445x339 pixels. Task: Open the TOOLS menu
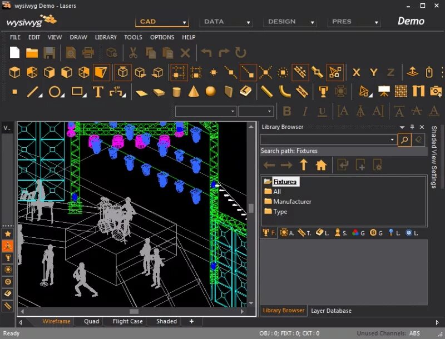click(x=133, y=37)
